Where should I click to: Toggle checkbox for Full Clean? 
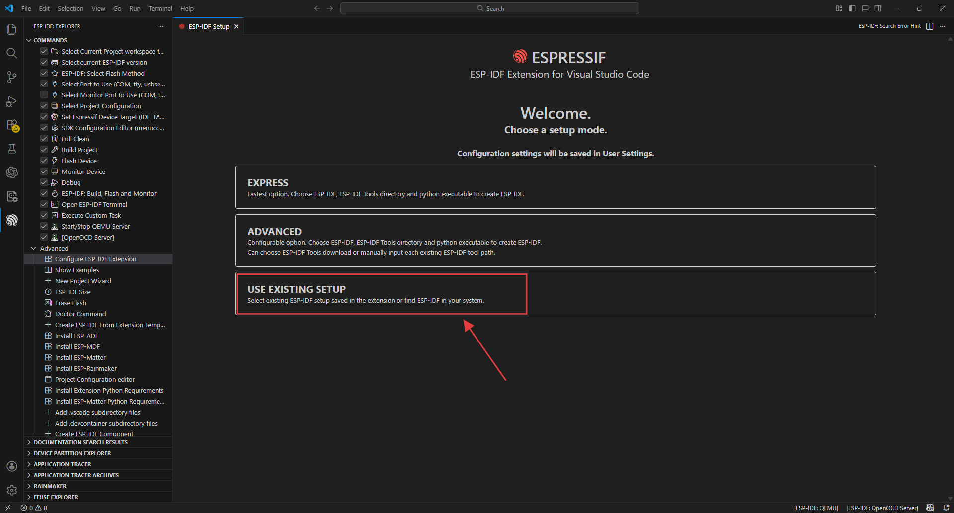[x=44, y=139]
